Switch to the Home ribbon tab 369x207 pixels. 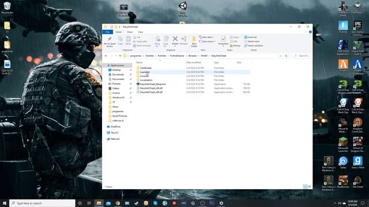[119, 32]
